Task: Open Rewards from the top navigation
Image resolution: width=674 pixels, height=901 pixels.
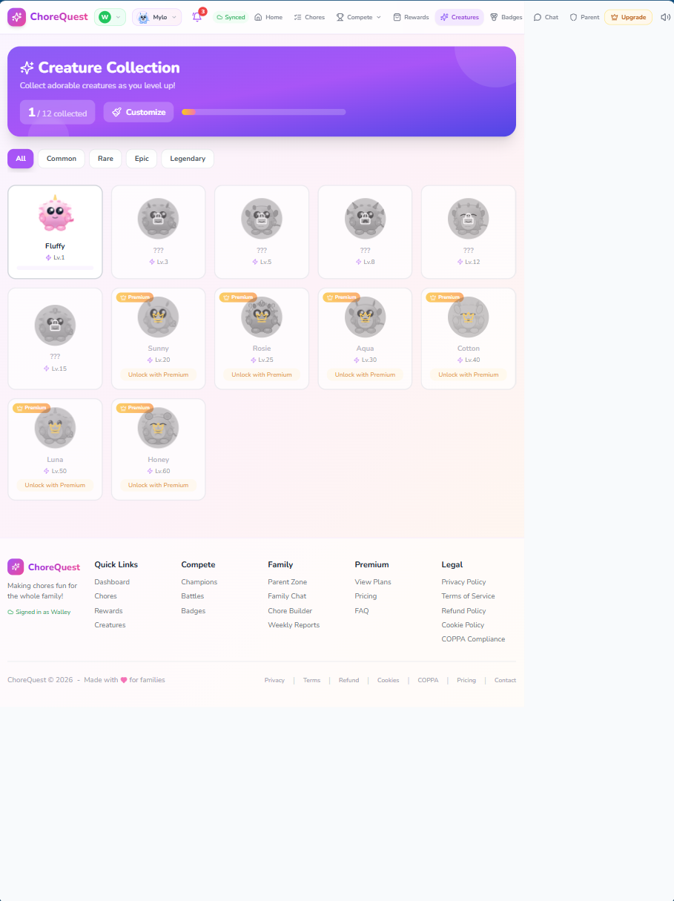Action: tap(410, 16)
